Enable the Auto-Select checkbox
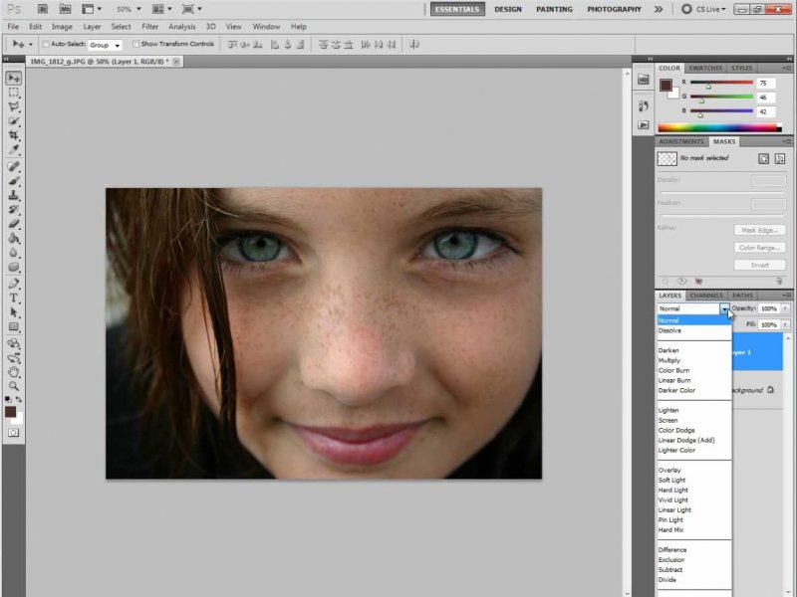 47,45
